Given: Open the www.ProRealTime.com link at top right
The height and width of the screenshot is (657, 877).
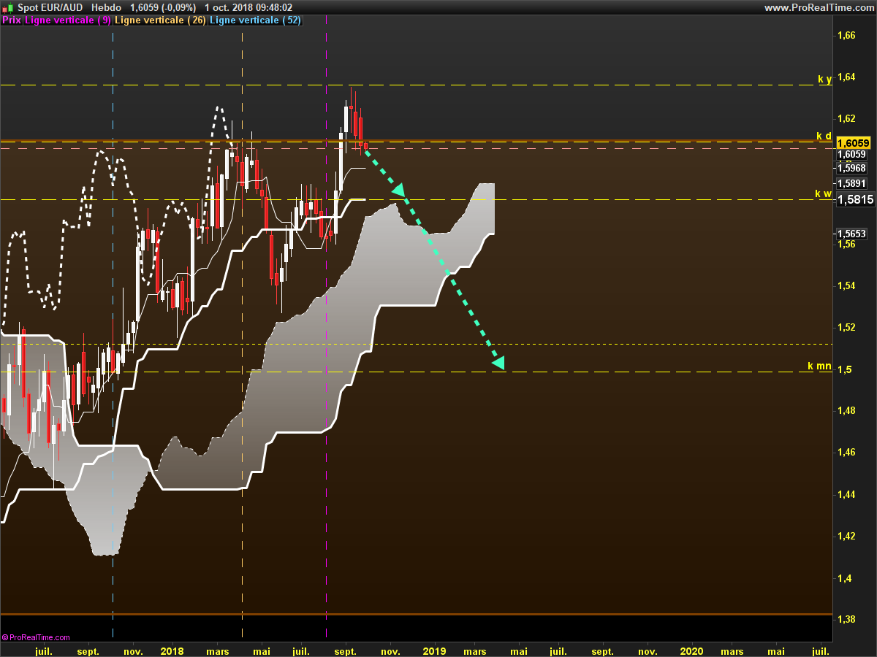Looking at the screenshot, I should tap(819, 7).
